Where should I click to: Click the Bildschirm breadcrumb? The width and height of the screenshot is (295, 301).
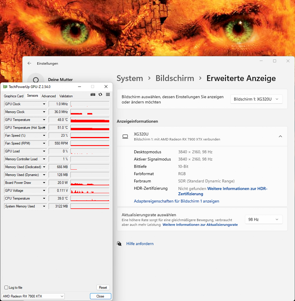(175, 78)
